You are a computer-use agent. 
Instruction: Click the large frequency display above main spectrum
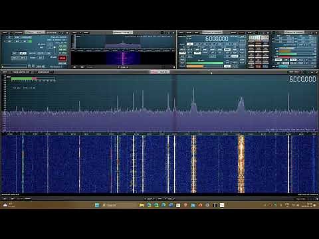302,79
